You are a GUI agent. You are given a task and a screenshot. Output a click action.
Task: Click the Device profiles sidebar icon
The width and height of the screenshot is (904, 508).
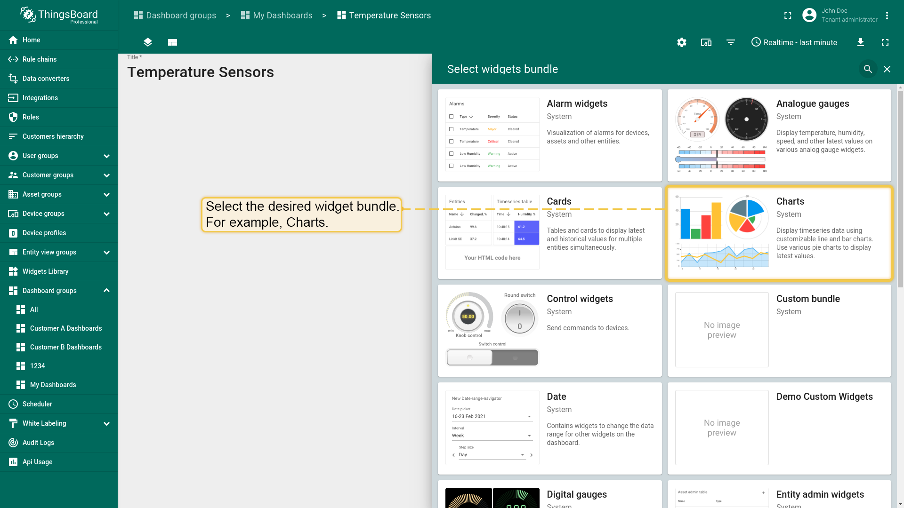click(x=13, y=233)
